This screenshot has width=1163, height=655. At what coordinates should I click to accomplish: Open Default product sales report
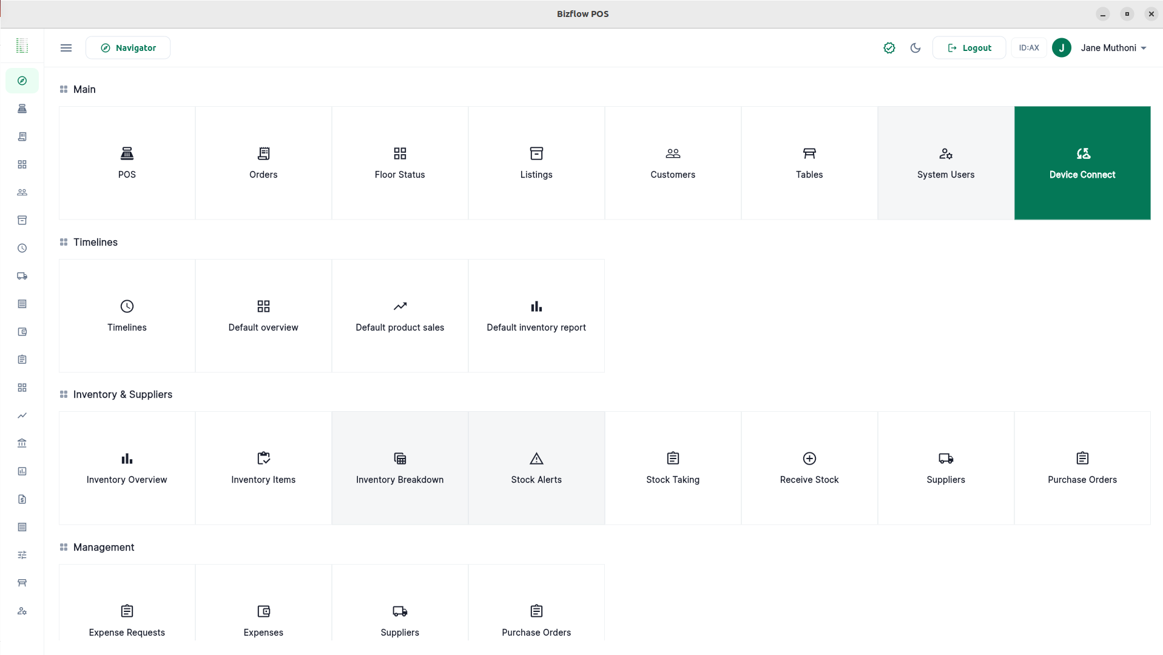[x=400, y=315]
